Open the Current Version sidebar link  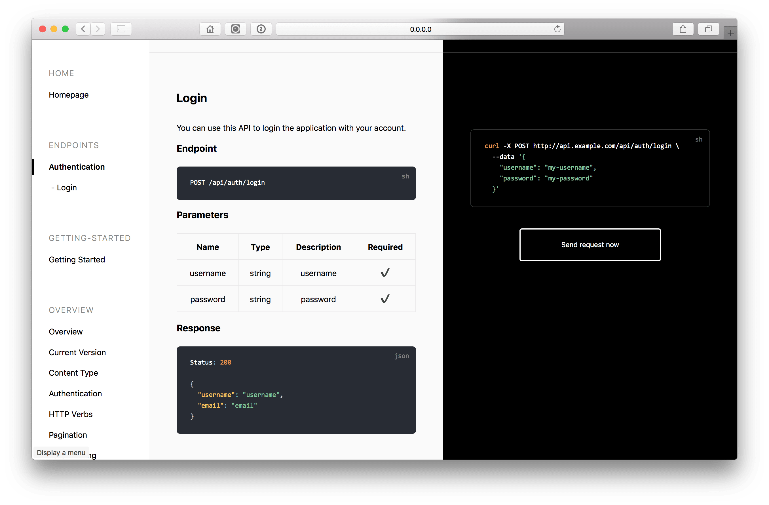click(x=77, y=352)
